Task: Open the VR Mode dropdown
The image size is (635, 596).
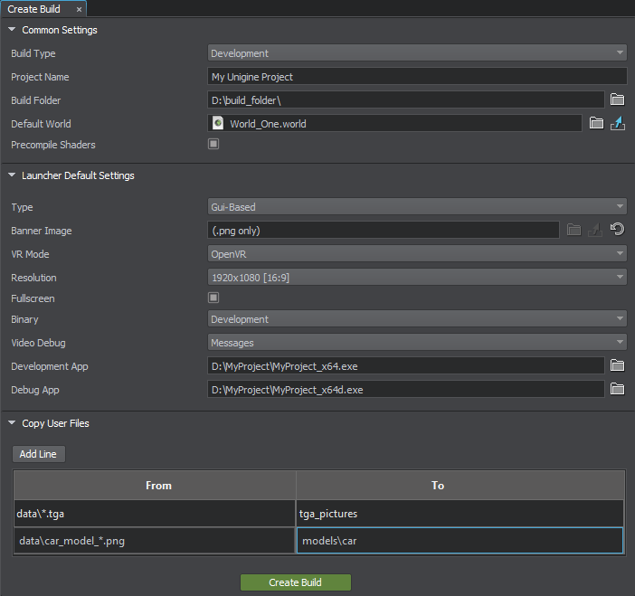Action: (417, 254)
